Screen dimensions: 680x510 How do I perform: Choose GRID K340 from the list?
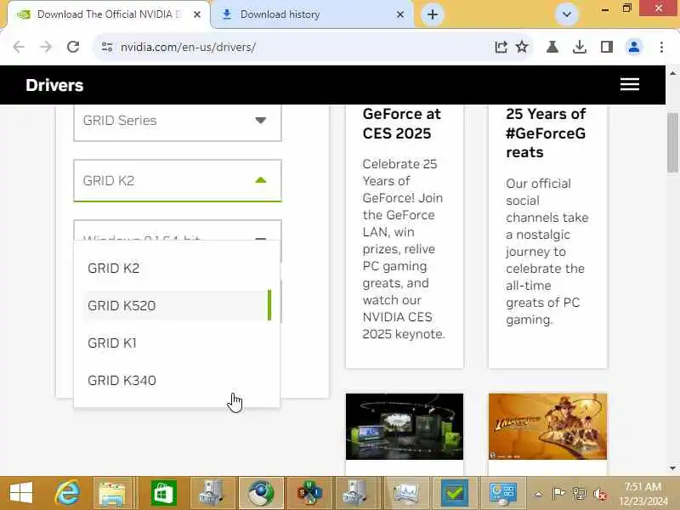(x=177, y=380)
